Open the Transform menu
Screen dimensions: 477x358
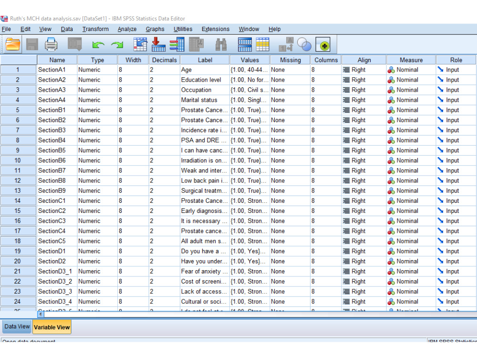click(x=95, y=29)
